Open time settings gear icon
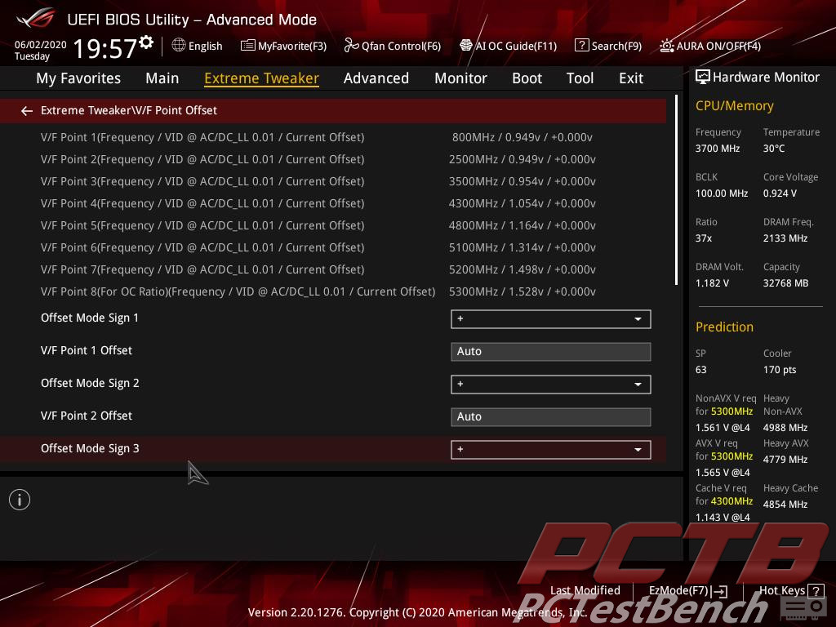Viewport: 836px width, 627px height. click(146, 42)
